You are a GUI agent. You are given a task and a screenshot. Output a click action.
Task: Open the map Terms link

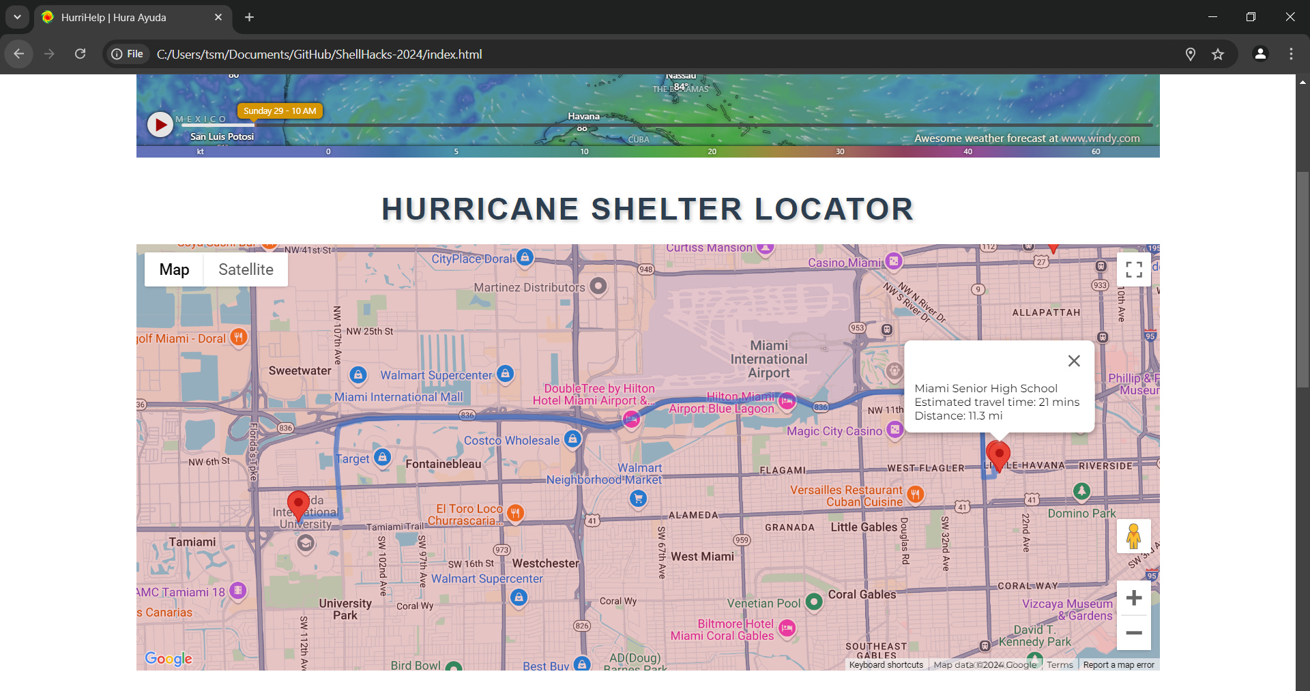1060,665
